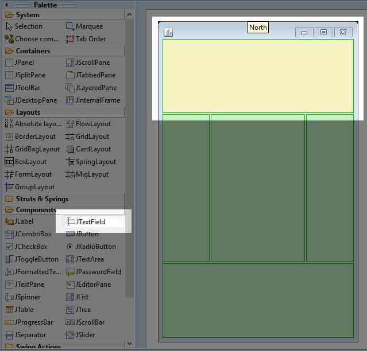Click the South region of frame
Image resolution: width=367 pixels, height=351 pixels.
point(258,301)
